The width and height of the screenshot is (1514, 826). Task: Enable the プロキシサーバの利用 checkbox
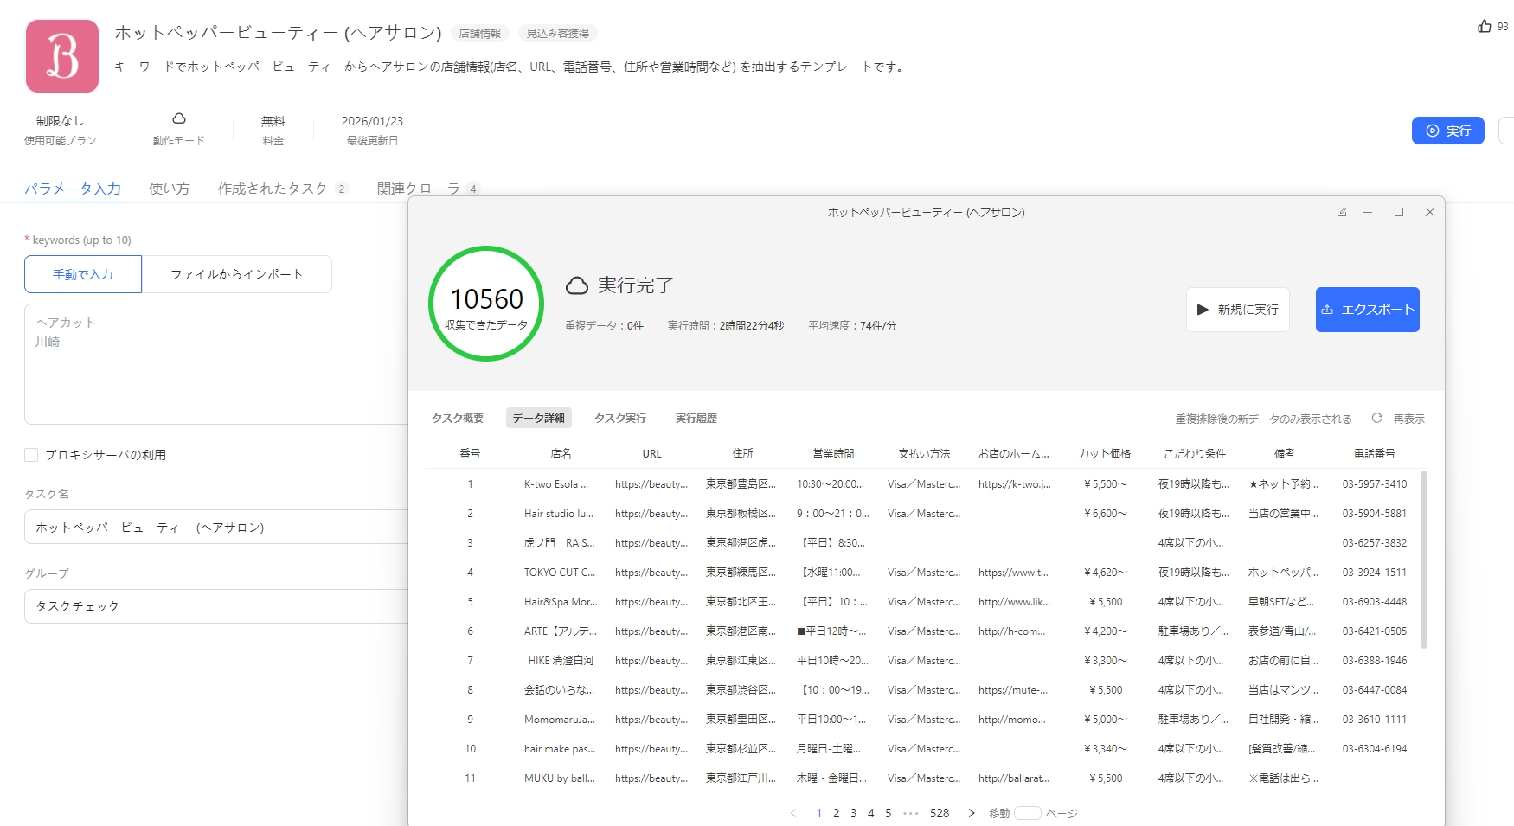coord(32,455)
